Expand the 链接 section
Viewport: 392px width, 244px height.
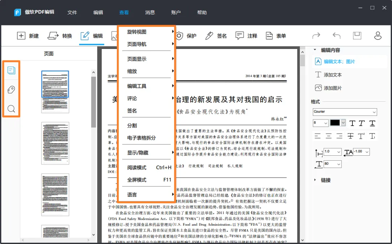(315, 180)
